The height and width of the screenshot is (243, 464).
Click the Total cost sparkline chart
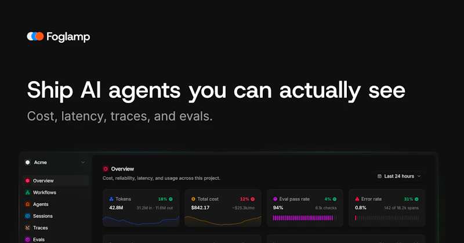click(x=223, y=221)
